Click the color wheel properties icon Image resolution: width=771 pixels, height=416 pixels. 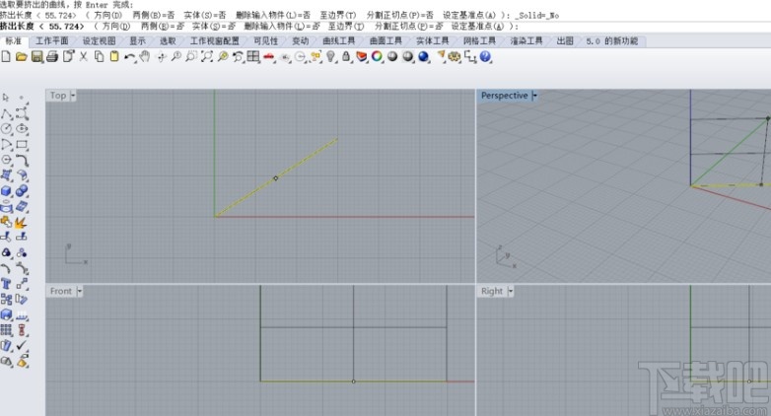click(377, 56)
